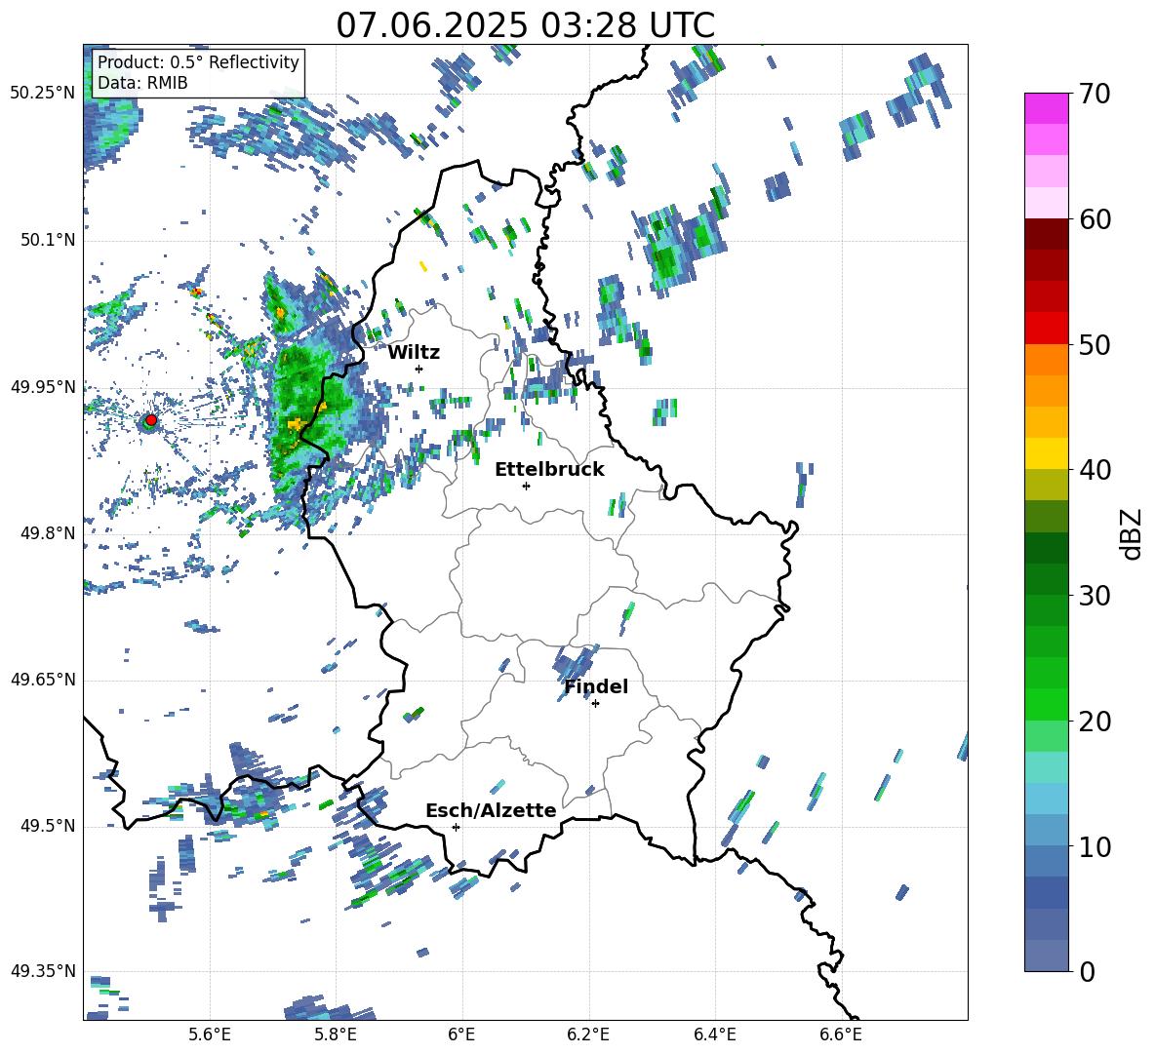The width and height of the screenshot is (1155, 1054).
Task: Click the slate blue swatch at colorbar bottom
Action: tap(1046, 956)
